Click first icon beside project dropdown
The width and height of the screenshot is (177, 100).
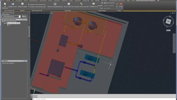click(x=23, y=16)
